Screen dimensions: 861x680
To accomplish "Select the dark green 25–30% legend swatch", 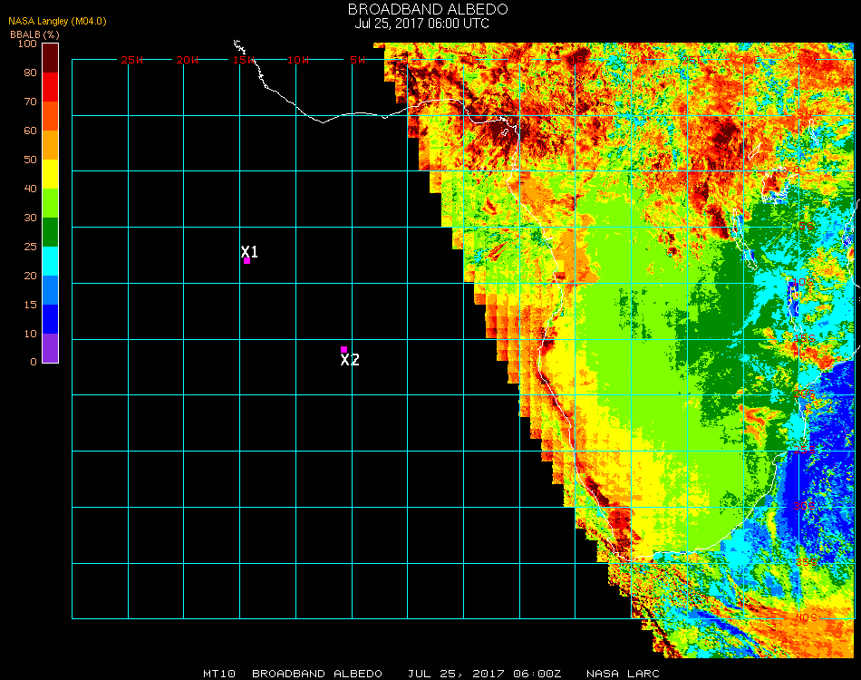I will 51,232.
